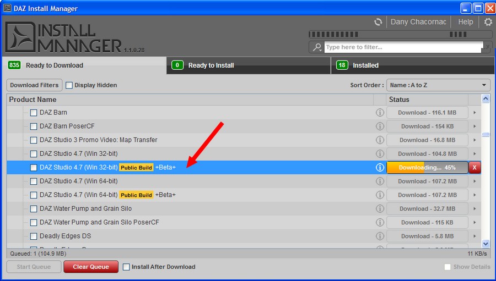
Task: Click the filter search magnifier icon
Action: [317, 47]
